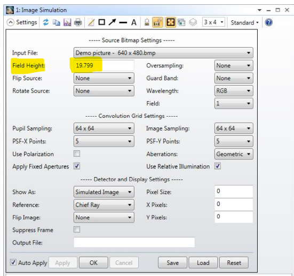Click the layers overlay icon
Image resolution: width=294 pixels, height=276 pixels.
click(193, 22)
